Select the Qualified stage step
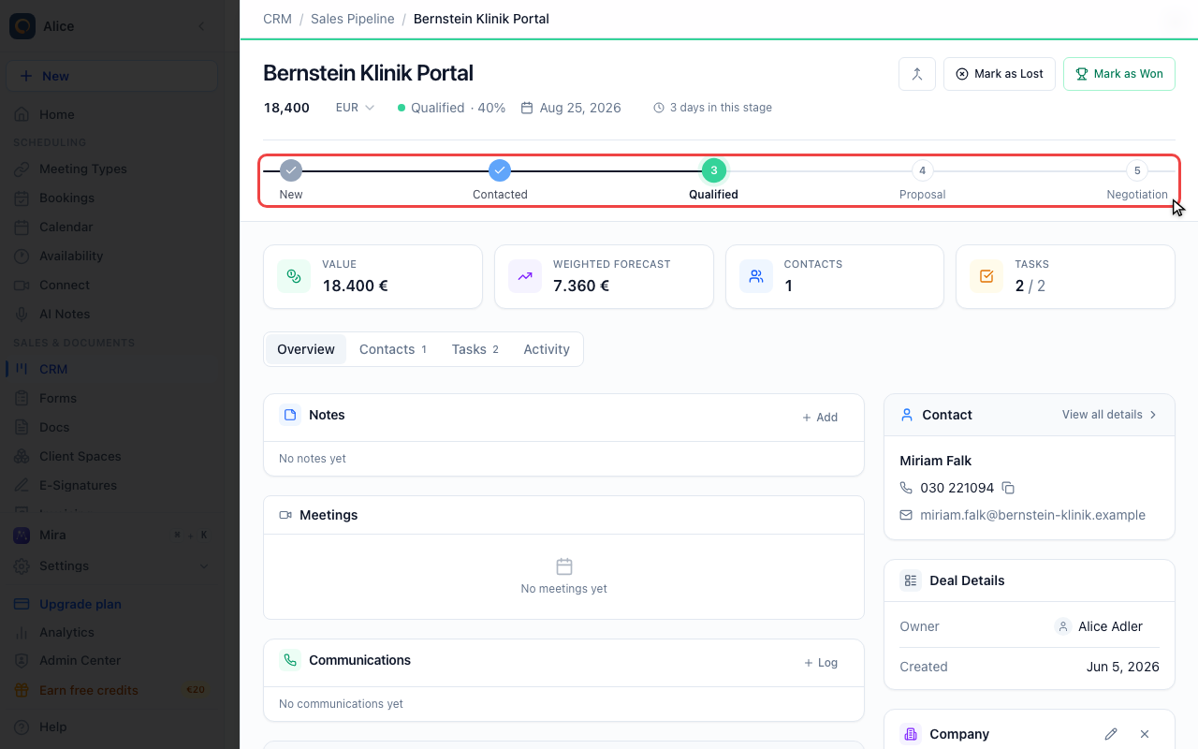Screen dimensions: 1198x749 [714, 181]
